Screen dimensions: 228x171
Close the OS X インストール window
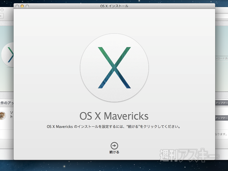17,6
